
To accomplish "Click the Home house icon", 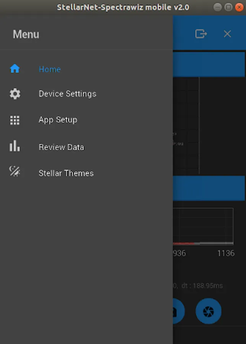I will (15, 69).
